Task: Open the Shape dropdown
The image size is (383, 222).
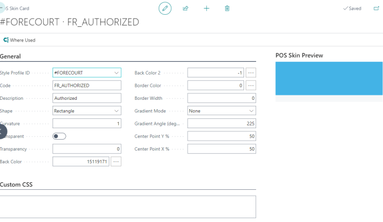Action: tap(116, 111)
